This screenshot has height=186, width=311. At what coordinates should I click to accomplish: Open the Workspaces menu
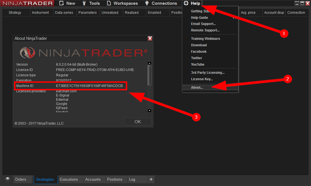coord(122,3)
